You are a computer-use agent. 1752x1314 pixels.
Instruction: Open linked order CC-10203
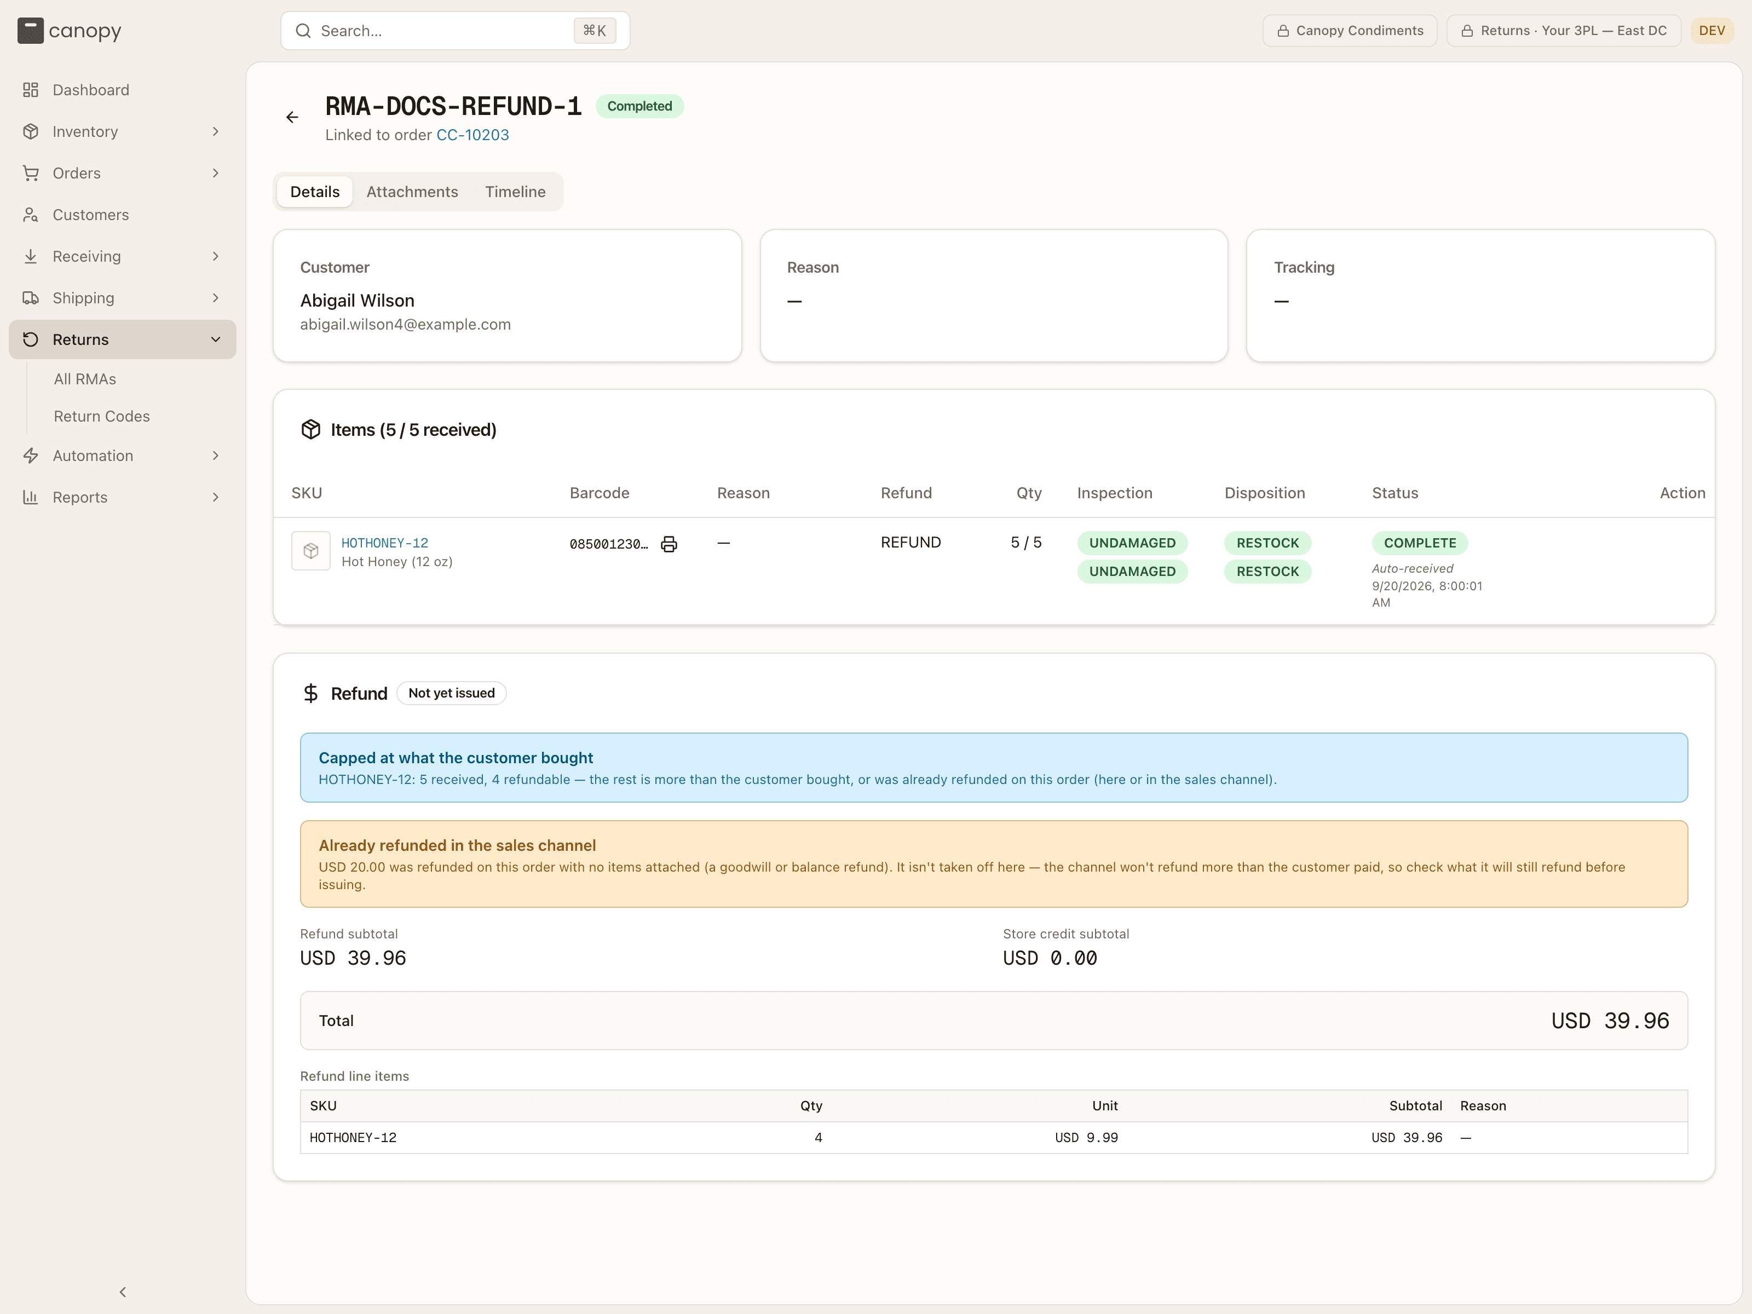pyautogui.click(x=473, y=135)
